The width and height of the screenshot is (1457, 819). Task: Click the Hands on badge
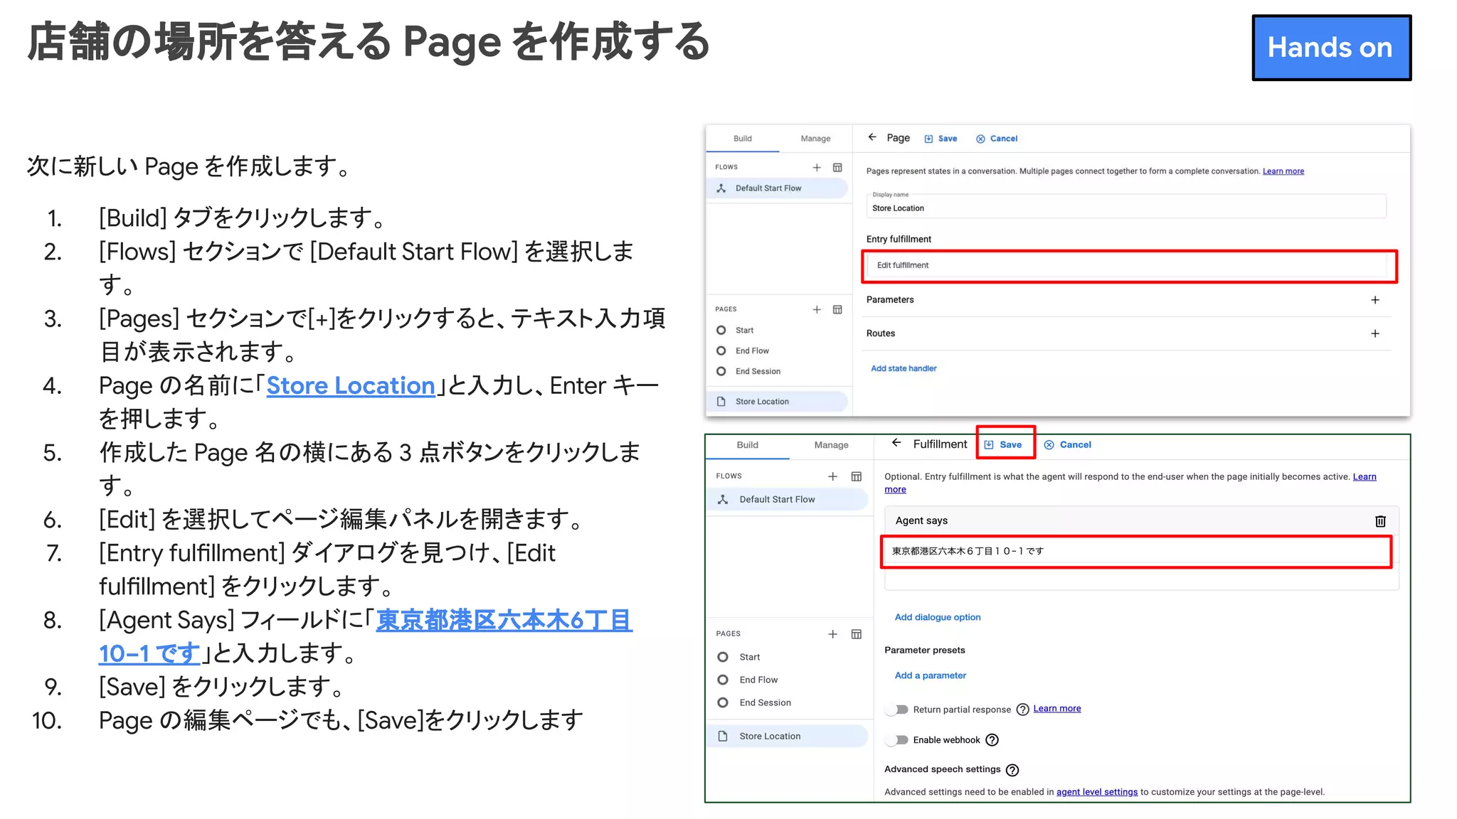(x=1331, y=48)
